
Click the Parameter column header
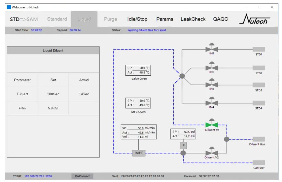[x=22, y=80]
